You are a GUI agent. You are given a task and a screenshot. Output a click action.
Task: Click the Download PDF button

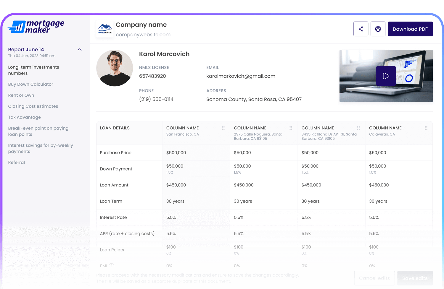410,29
